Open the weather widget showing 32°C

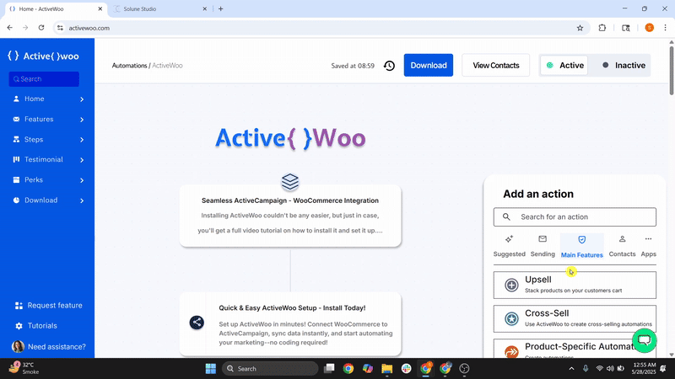pyautogui.click(x=25, y=368)
